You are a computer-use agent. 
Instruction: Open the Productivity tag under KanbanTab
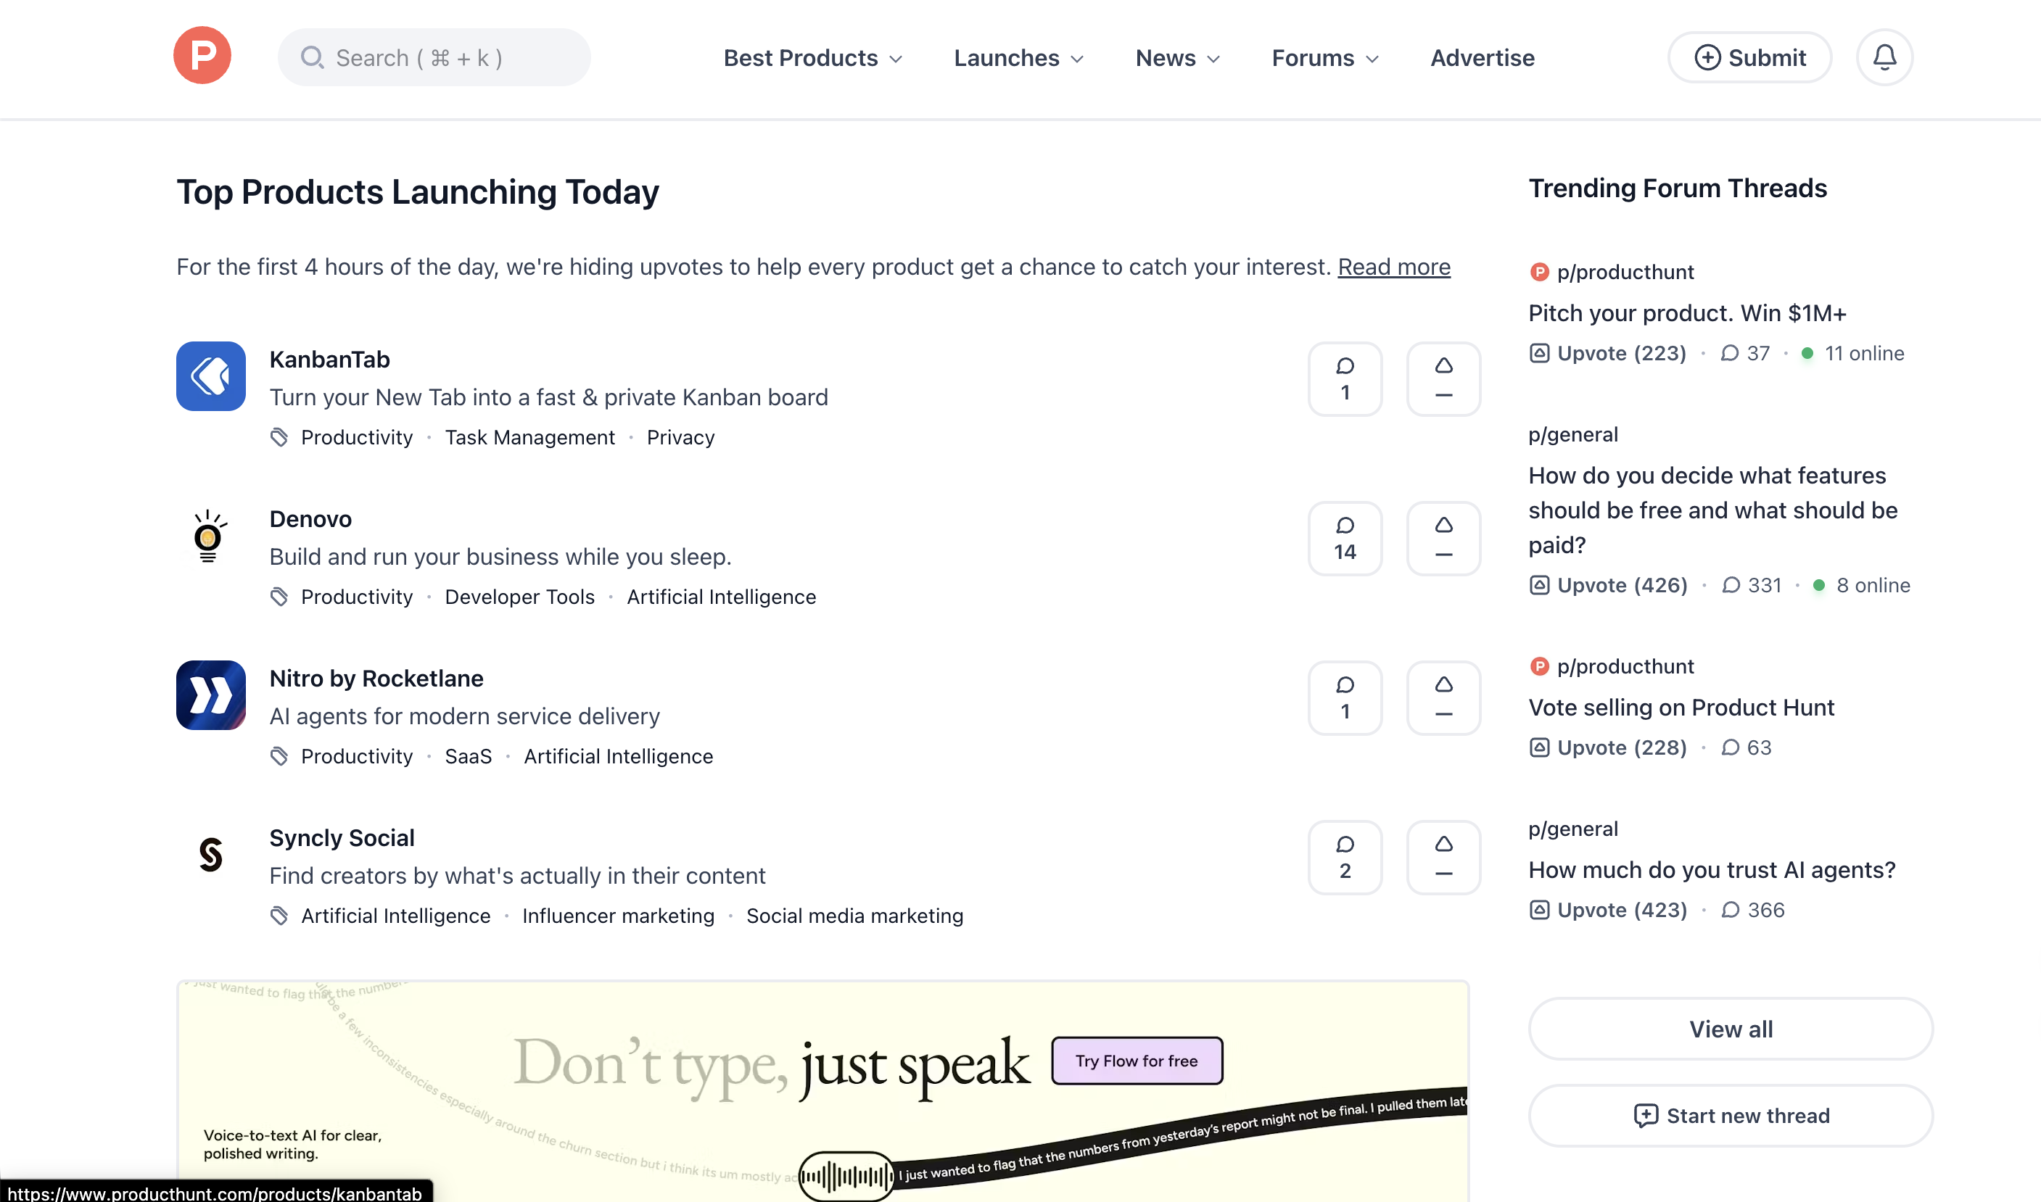coord(357,438)
